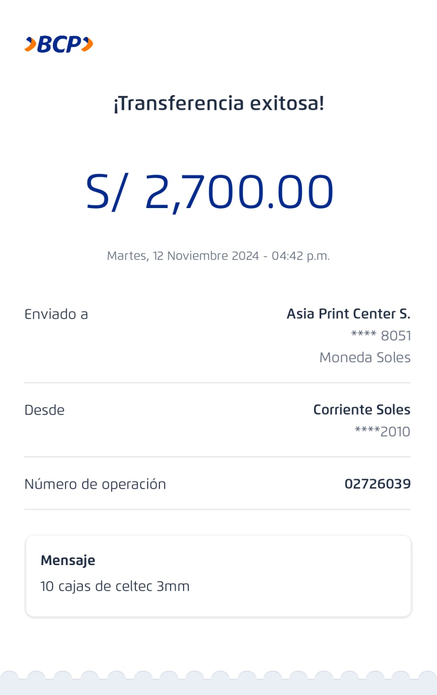Tap the 04:42 p.m. time
This screenshot has width=437, height=695.
click(x=301, y=256)
